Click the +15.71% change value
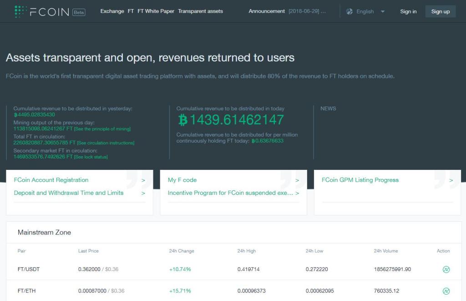The width and height of the screenshot is (466, 301). [x=180, y=291]
